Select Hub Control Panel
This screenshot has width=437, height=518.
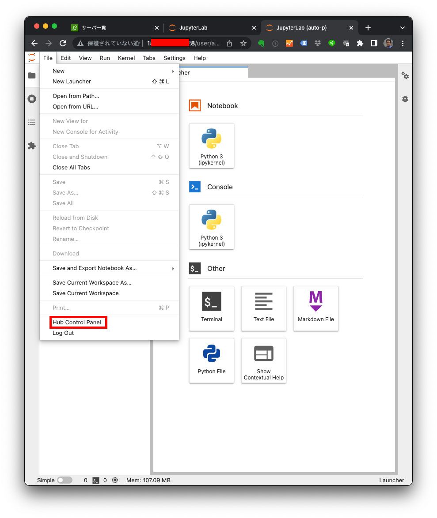pyautogui.click(x=109, y=322)
